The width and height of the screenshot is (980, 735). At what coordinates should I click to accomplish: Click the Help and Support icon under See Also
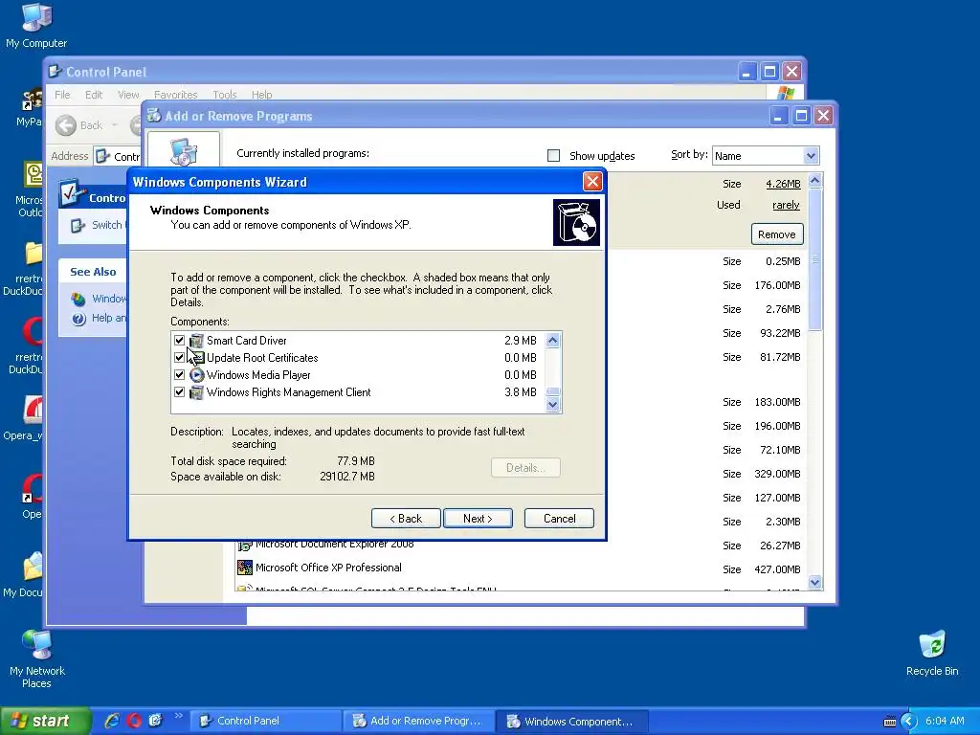tap(78, 319)
